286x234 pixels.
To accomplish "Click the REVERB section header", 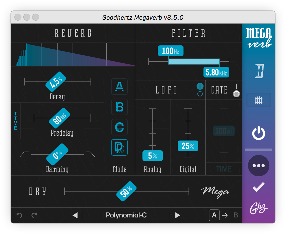I will pyautogui.click(x=73, y=33).
